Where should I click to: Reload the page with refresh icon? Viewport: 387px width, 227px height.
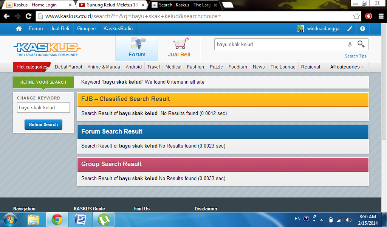coord(29,16)
